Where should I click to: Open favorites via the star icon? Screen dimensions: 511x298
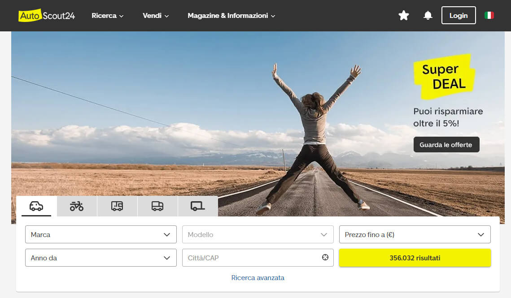click(x=404, y=16)
